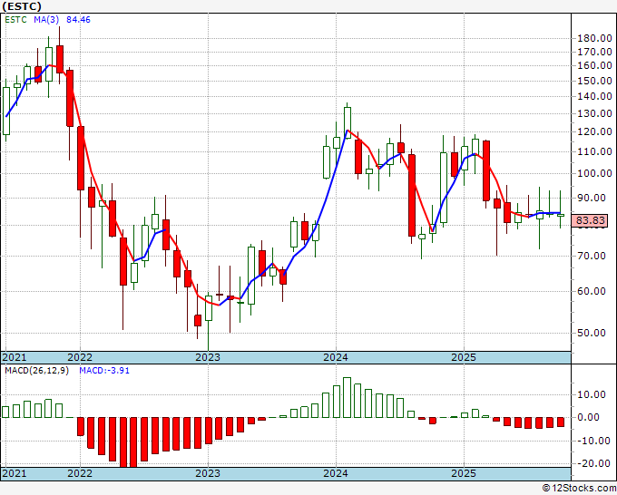Click the 90.00 price axis label

coord(592,198)
